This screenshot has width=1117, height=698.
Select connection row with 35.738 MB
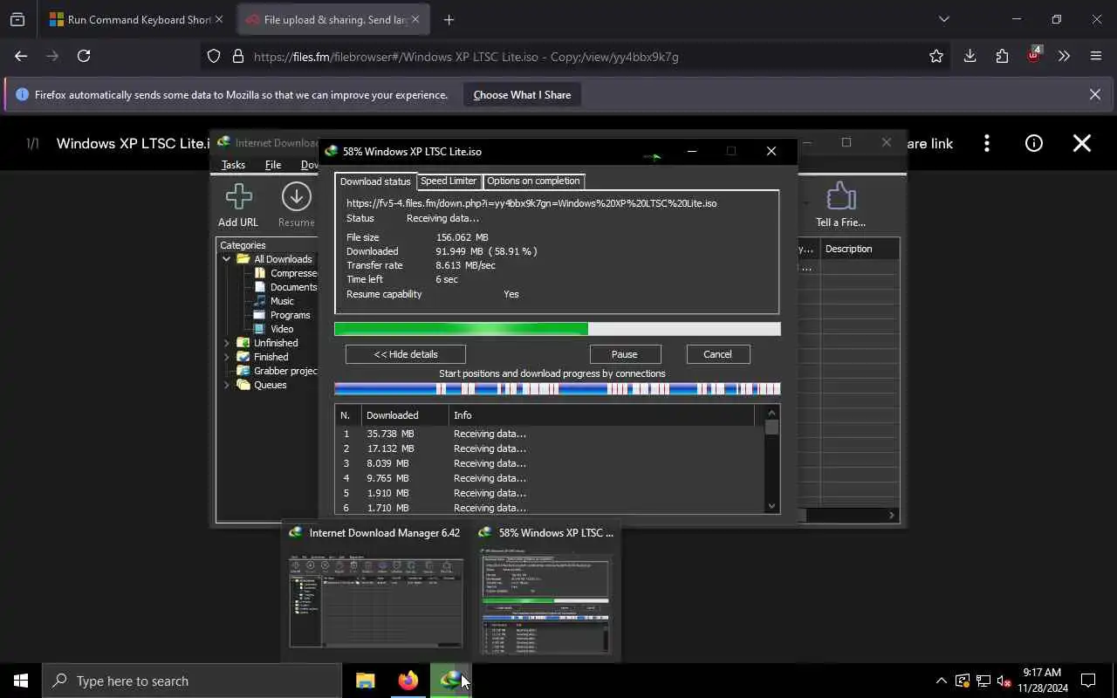[x=550, y=434]
